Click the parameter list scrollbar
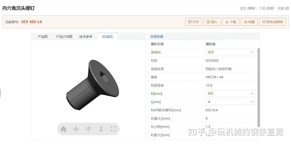The height and width of the screenshot is (144, 291). [259, 88]
